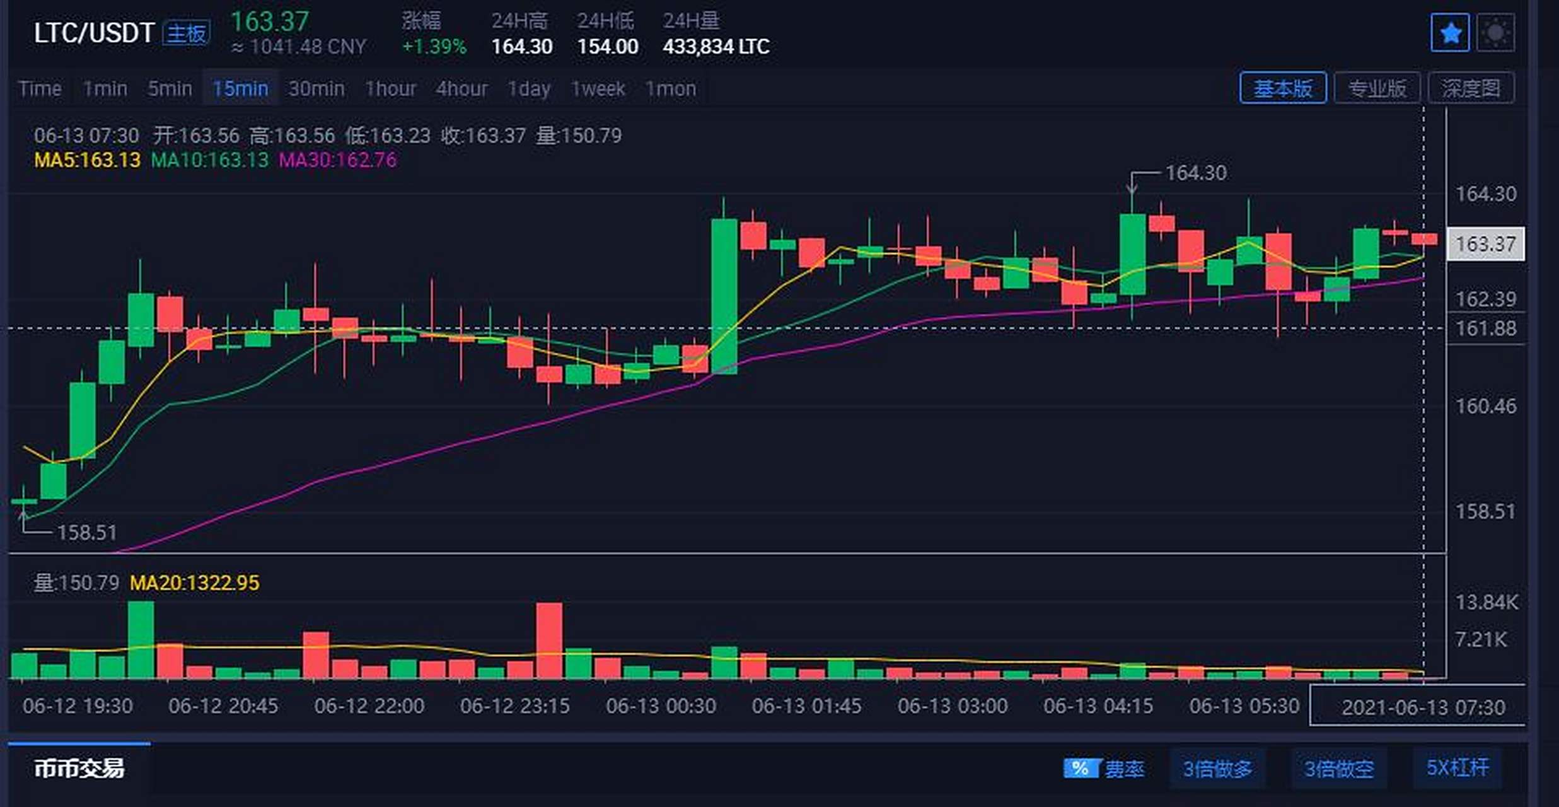Favorite LTC/USDT via the star icon

[x=1449, y=32]
